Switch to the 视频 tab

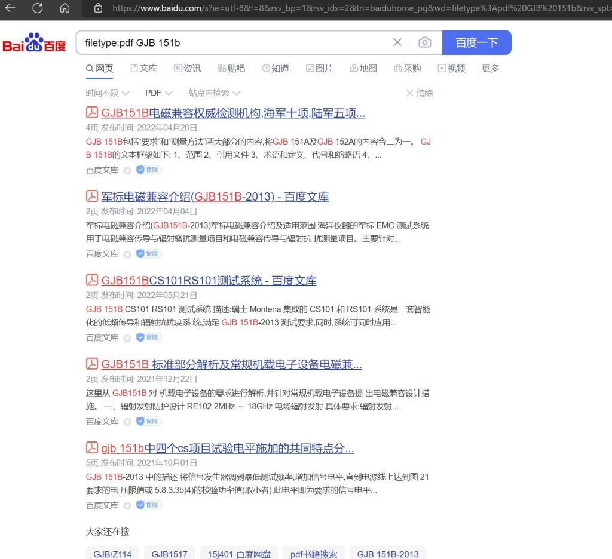point(452,69)
